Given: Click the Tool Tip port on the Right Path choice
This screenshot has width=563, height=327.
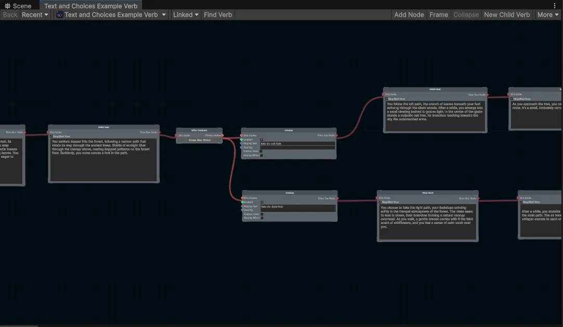Looking at the screenshot, I should 242,210.
